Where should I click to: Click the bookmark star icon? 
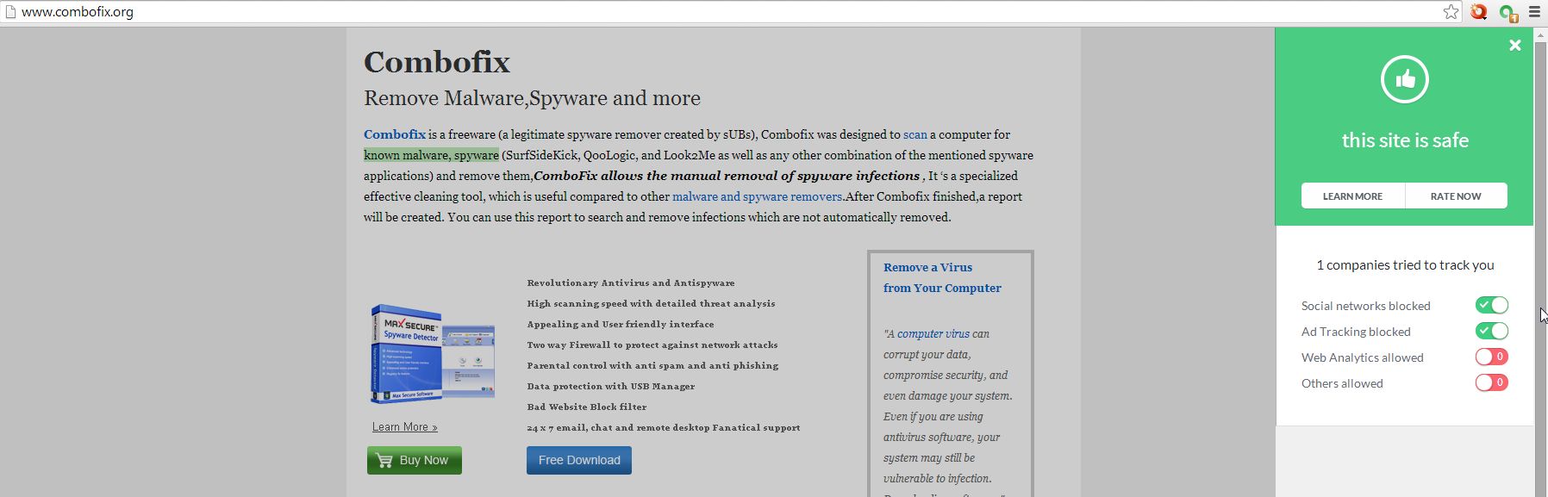click(x=1451, y=12)
